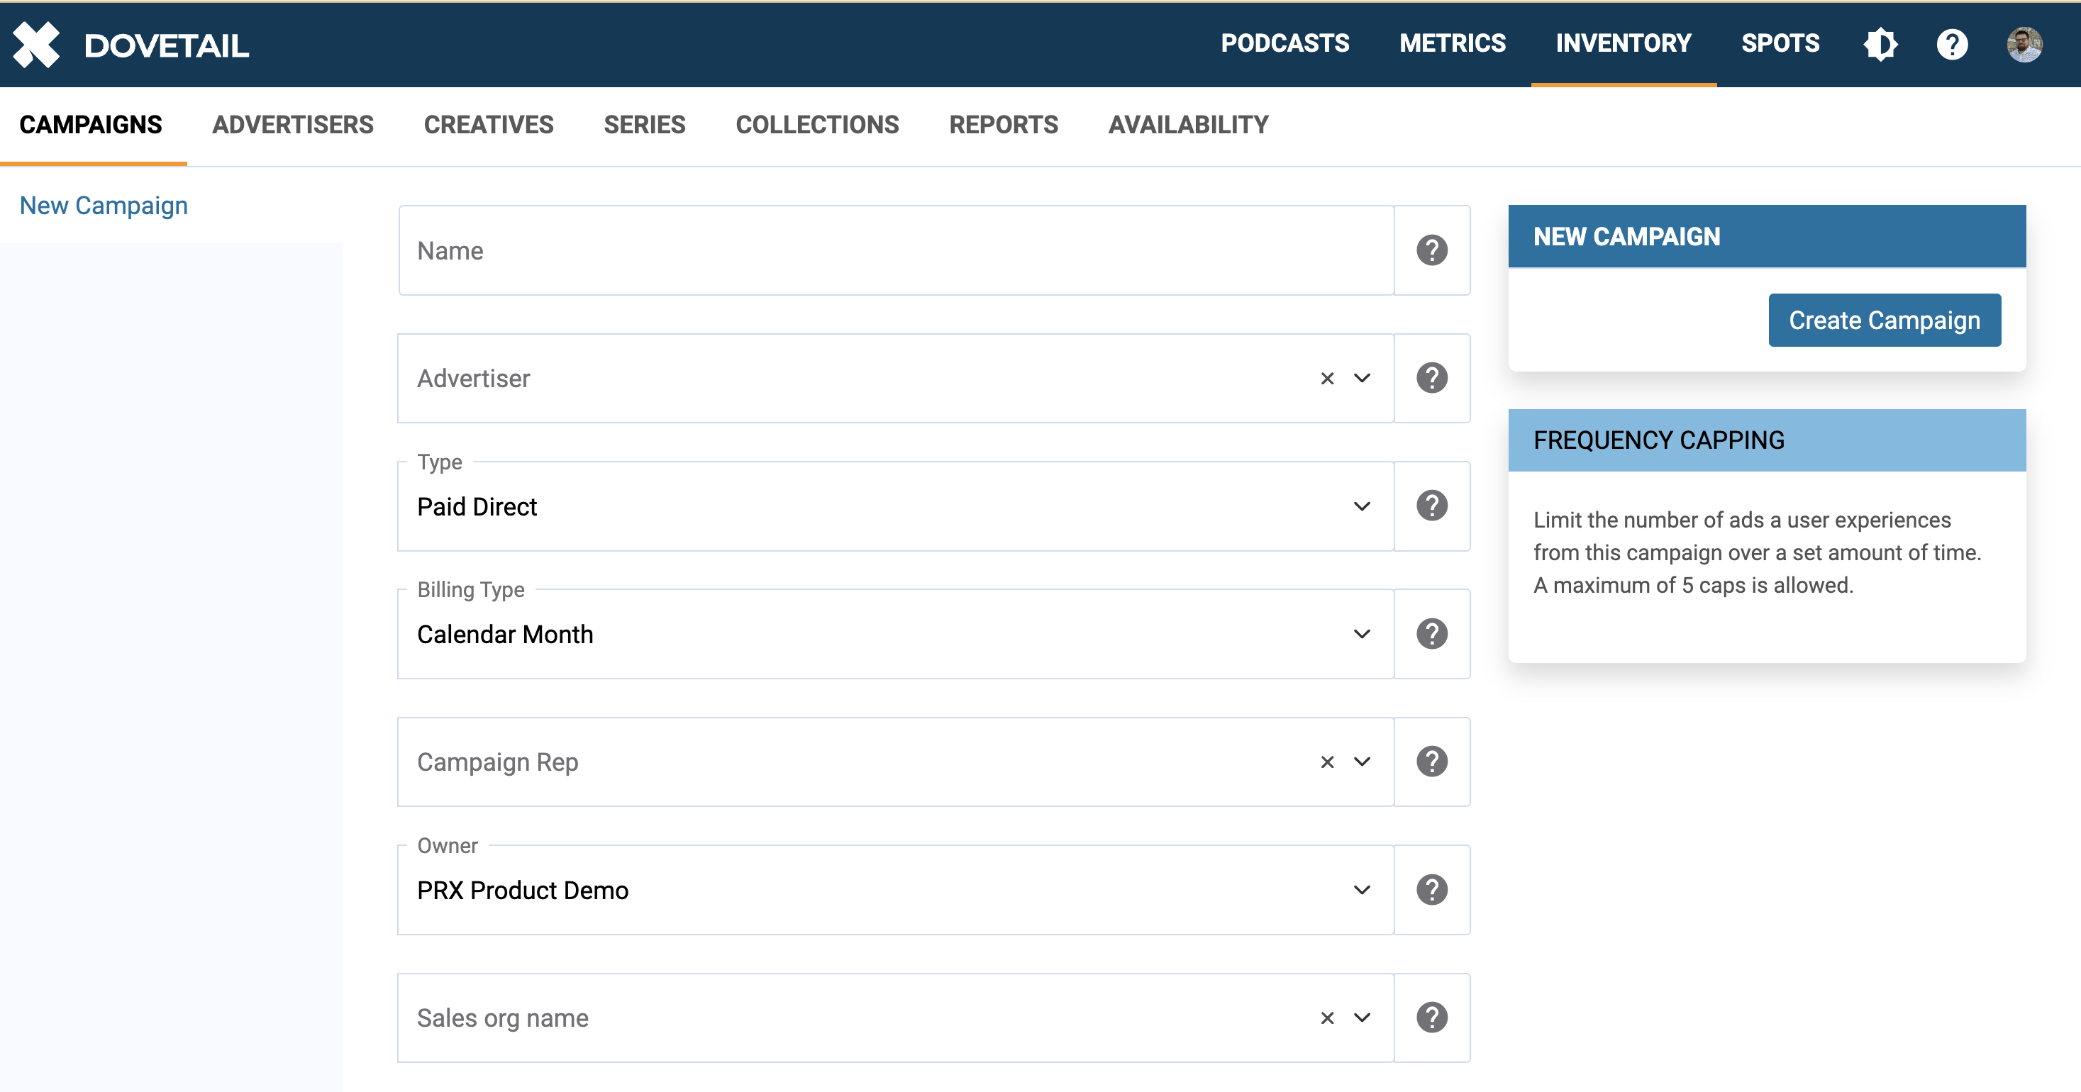Viewport: 2081px width, 1092px height.
Task: Click into the Name input field
Action: [895, 250]
